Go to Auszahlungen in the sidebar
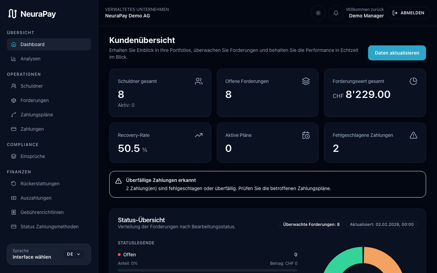 [x=49, y=198]
